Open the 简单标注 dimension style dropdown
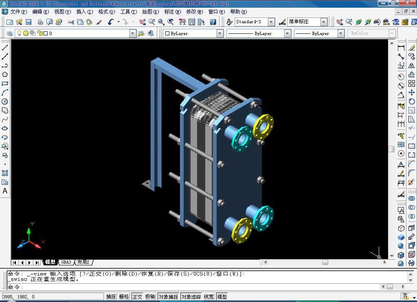 coord(324,22)
